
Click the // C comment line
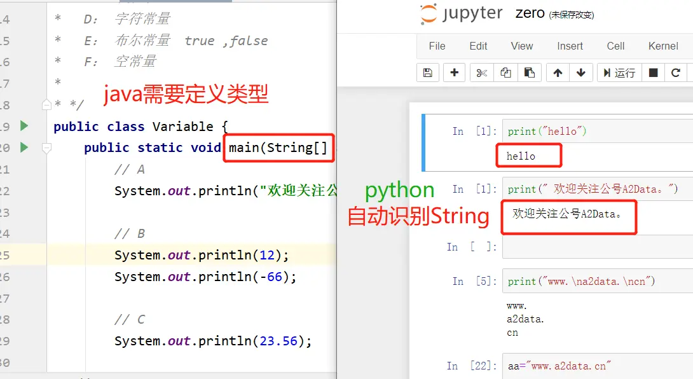click(129, 319)
